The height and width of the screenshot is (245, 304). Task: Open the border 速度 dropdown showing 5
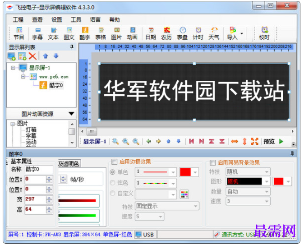149,217
